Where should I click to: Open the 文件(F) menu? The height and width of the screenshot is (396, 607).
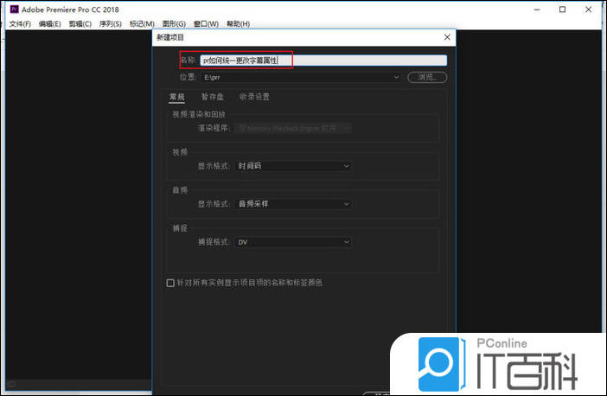[x=20, y=24]
